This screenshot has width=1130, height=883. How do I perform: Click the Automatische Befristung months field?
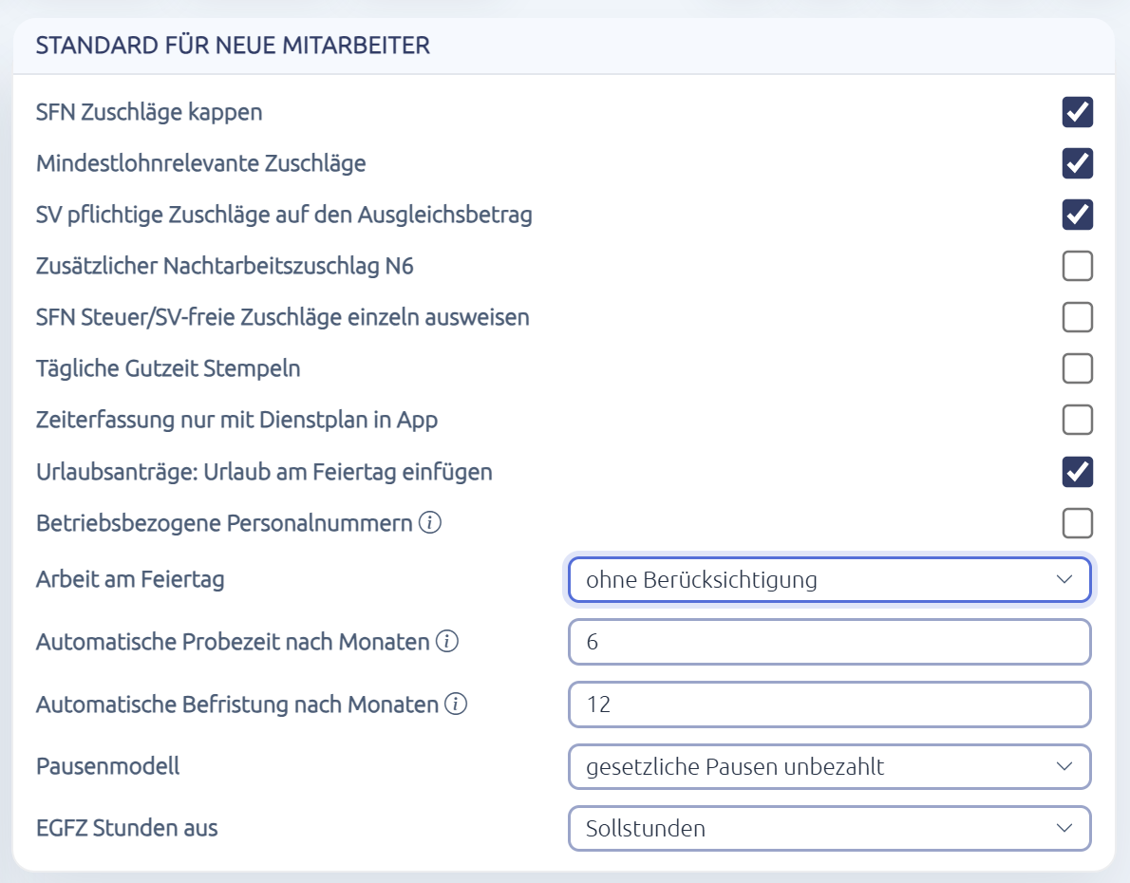pos(830,705)
